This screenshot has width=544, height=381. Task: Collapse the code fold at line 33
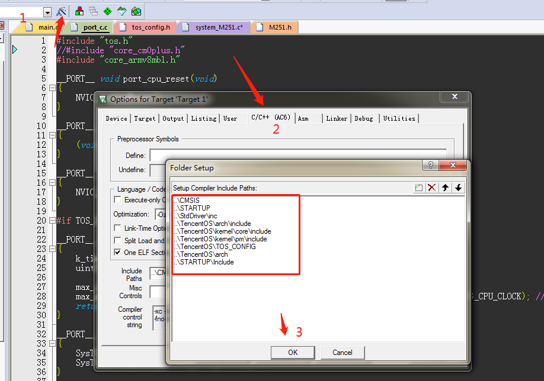coord(52,343)
